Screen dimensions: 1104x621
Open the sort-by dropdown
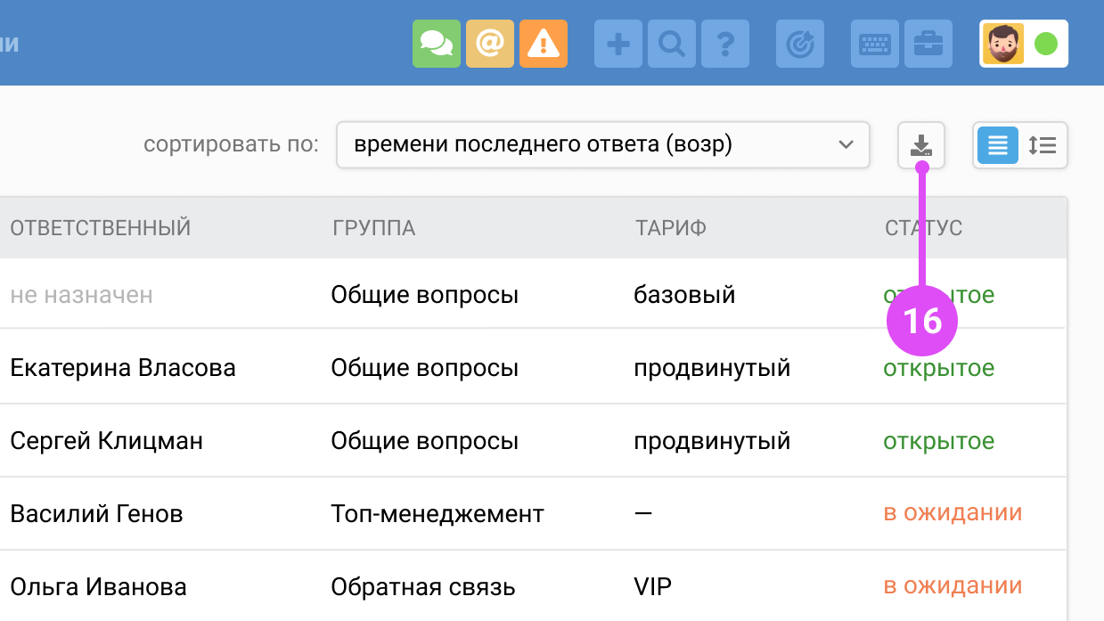point(602,145)
